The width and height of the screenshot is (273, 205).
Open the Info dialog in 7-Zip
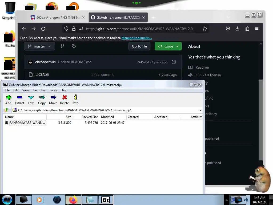75,100
